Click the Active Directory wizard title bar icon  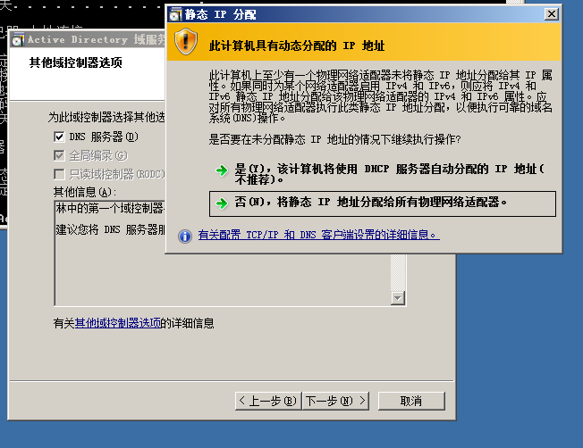[18, 40]
